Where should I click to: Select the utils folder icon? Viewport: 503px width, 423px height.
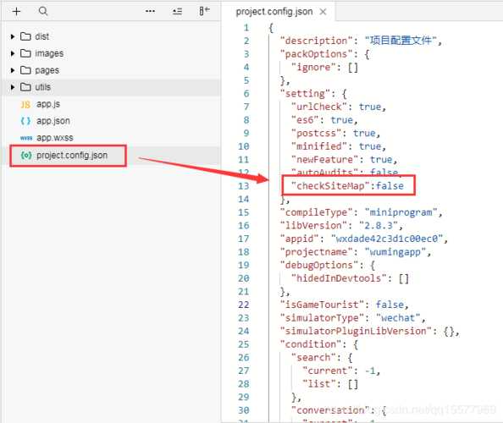tap(25, 86)
